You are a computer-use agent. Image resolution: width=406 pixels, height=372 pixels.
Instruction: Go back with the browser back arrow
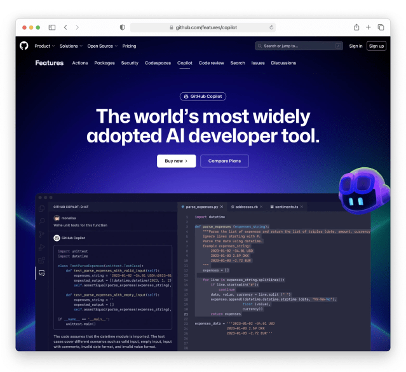pyautogui.click(x=65, y=27)
